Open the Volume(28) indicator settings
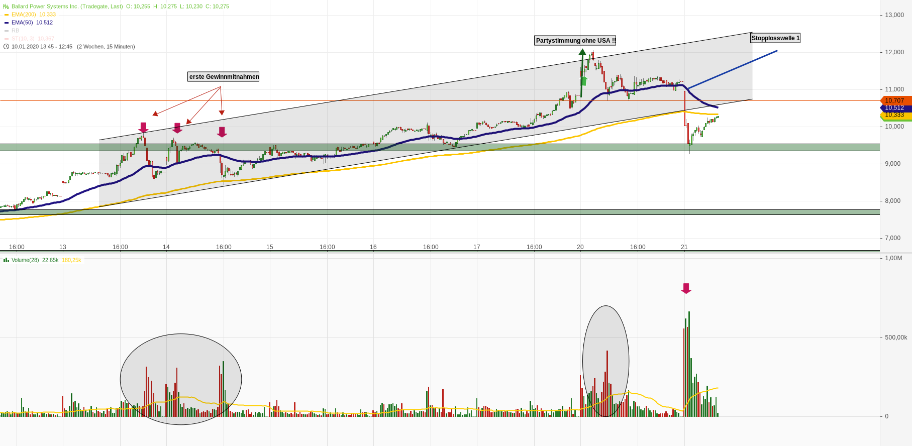The width and height of the screenshot is (912, 446). coord(25,260)
